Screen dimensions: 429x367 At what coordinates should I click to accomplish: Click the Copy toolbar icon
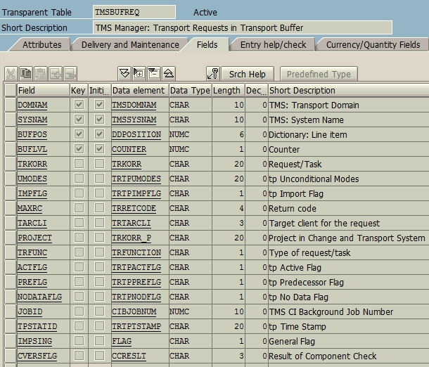coord(26,74)
